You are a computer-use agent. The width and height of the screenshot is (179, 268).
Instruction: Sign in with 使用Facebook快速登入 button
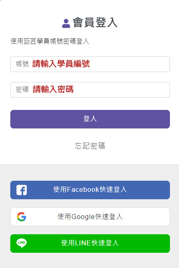pos(90,190)
